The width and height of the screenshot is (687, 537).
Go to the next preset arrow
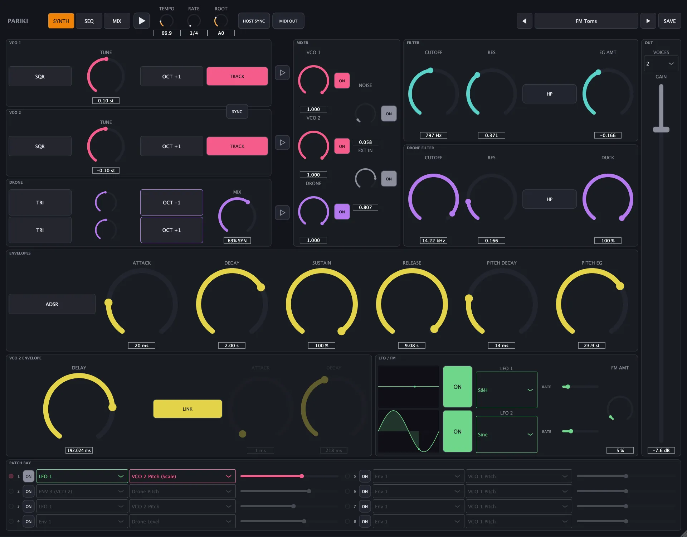coord(648,21)
